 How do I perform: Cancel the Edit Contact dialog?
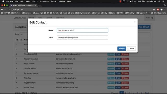tap(131, 49)
